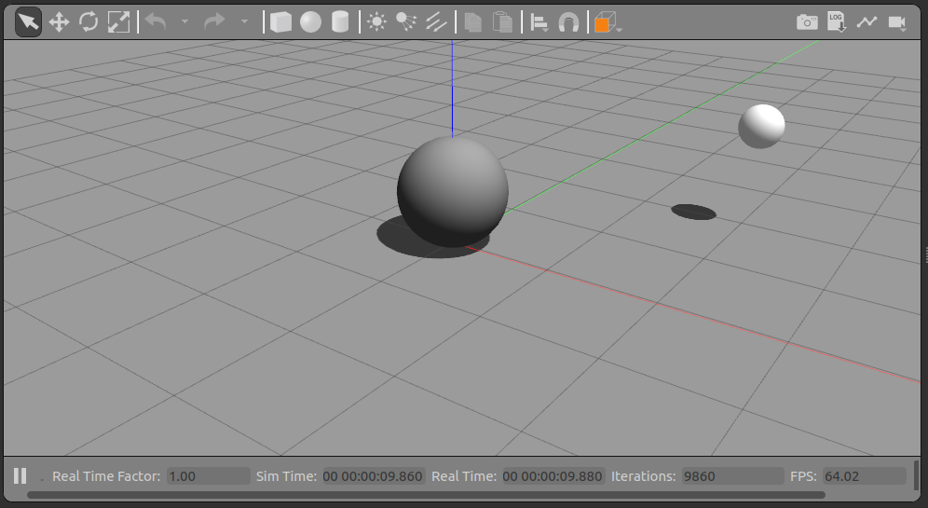Click the Sim Time value field

374,476
